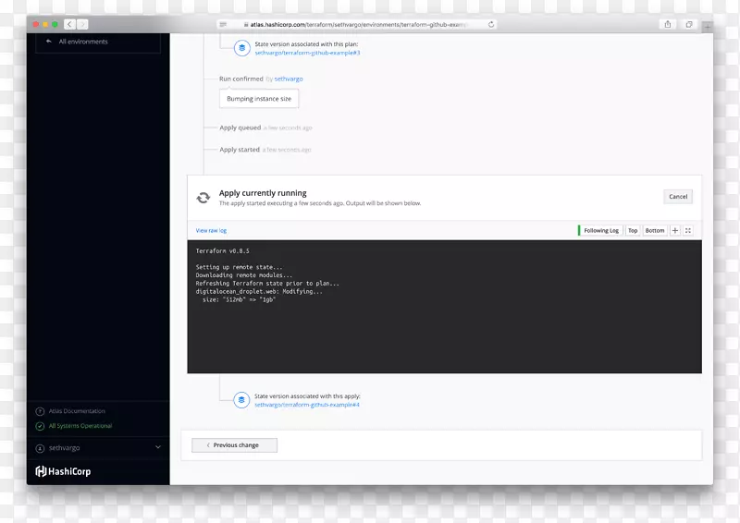Click the state version layers icon for the plan
Viewport: 740px width, 523px height.
[241, 47]
